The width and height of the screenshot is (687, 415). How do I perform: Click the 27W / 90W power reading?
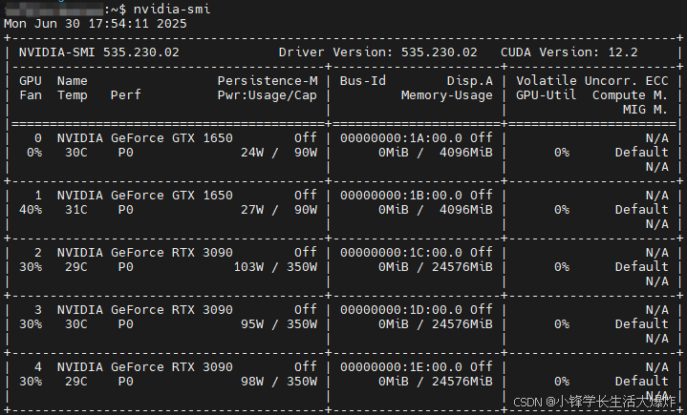click(279, 210)
